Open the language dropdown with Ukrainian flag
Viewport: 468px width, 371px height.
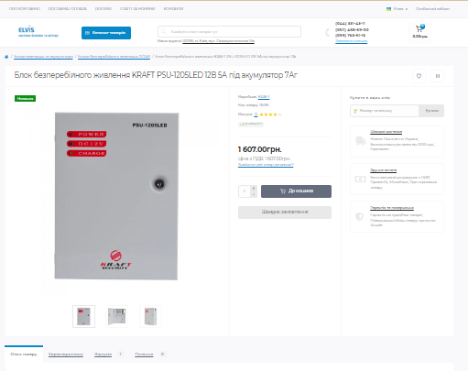tap(397, 9)
